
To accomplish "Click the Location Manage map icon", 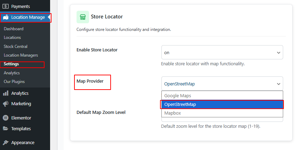I will pyautogui.click(x=6, y=17).
